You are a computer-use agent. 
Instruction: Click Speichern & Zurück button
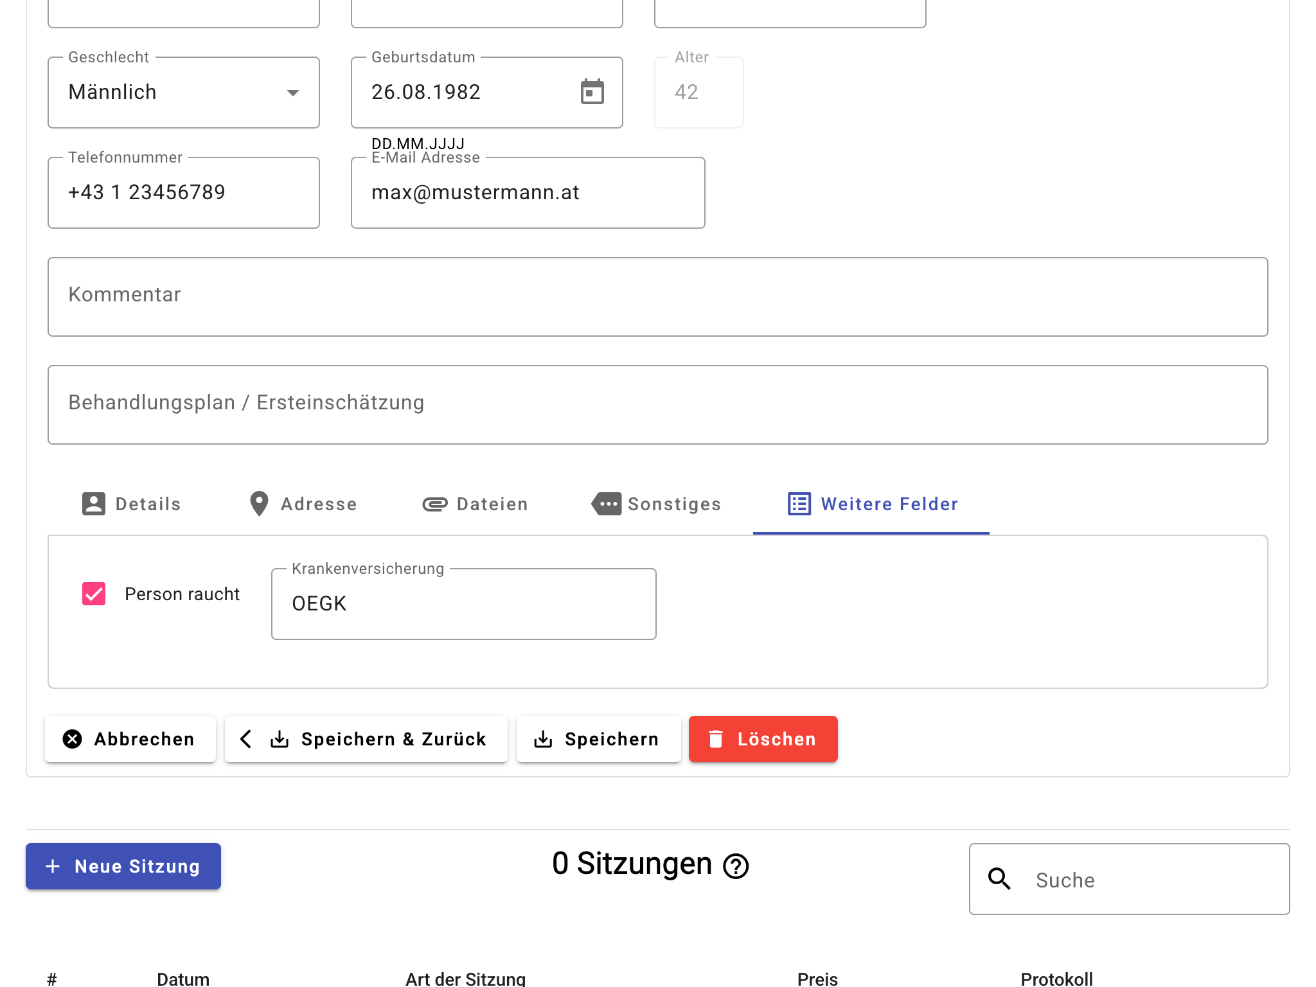pos(366,739)
